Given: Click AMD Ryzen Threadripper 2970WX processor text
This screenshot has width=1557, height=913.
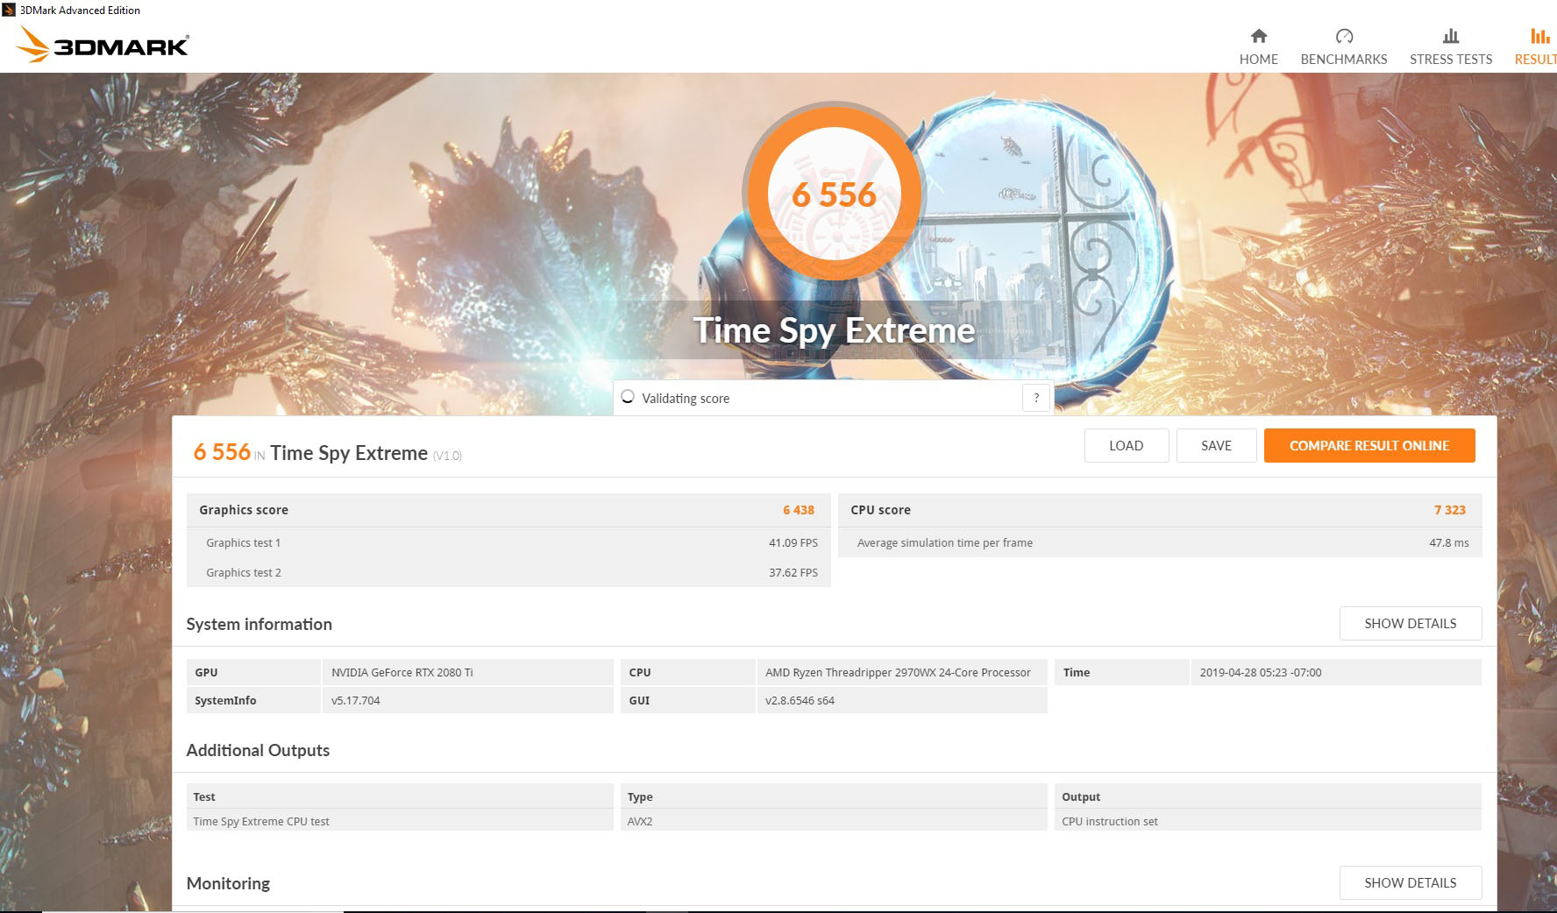Looking at the screenshot, I should tap(898, 672).
